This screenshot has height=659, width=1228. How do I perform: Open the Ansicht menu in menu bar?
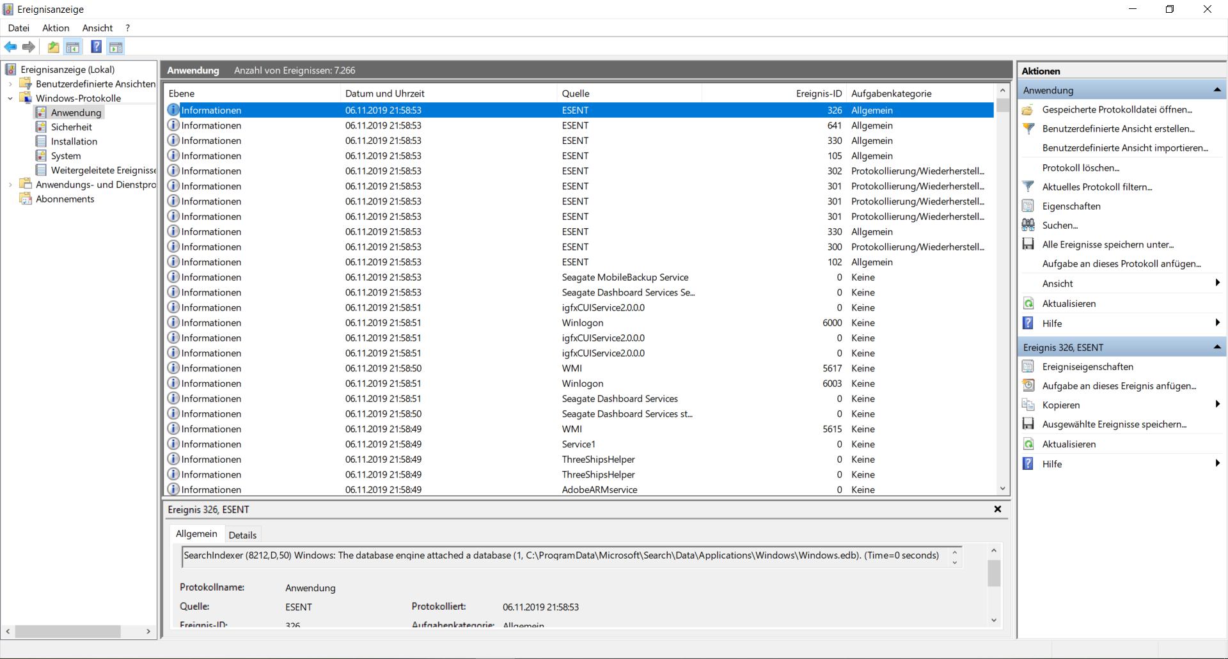pyautogui.click(x=97, y=28)
